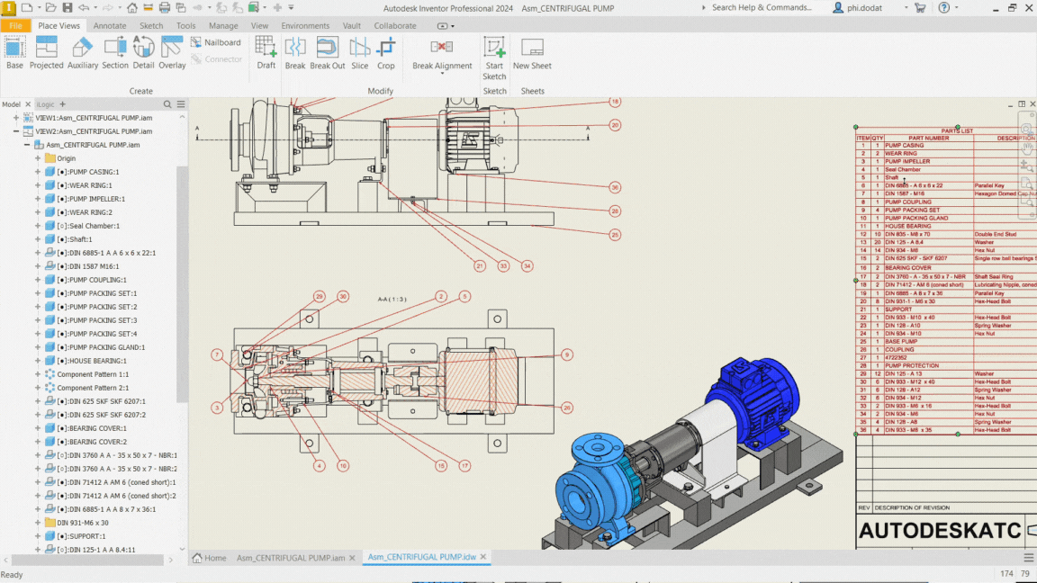Click the Nailboard tool

[216, 42]
